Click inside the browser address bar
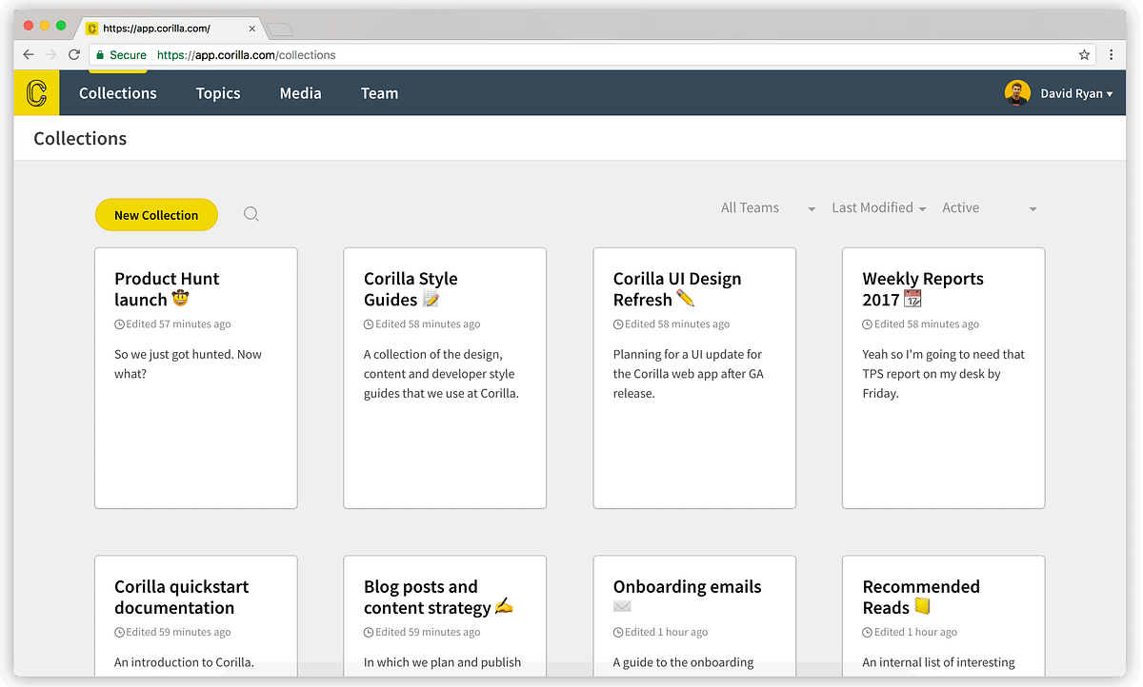Image resolution: width=1143 pixels, height=687 pixels. point(381,54)
